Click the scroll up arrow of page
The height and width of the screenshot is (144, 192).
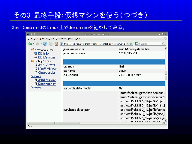click(x=166, y=48)
